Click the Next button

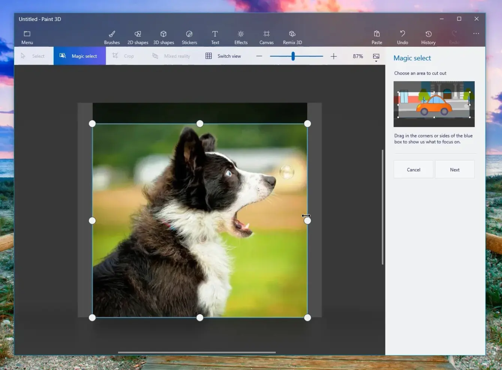coord(454,170)
